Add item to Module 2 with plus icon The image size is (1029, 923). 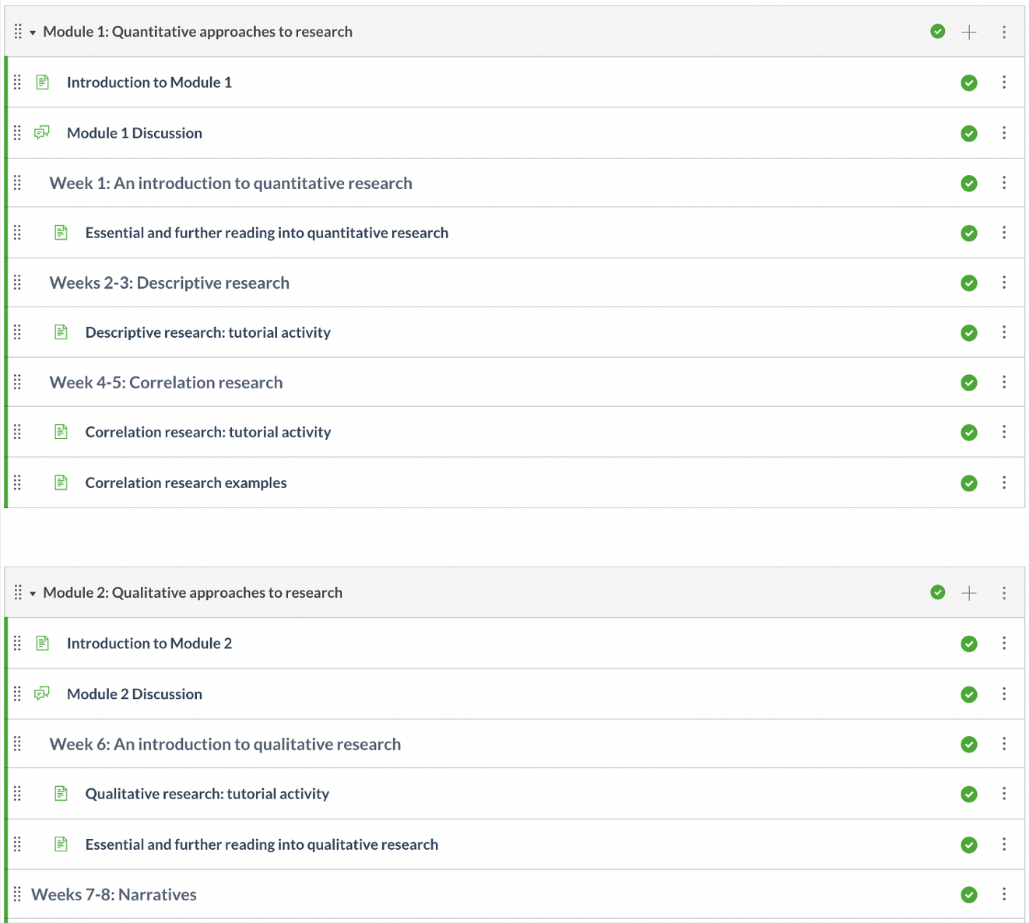point(969,593)
